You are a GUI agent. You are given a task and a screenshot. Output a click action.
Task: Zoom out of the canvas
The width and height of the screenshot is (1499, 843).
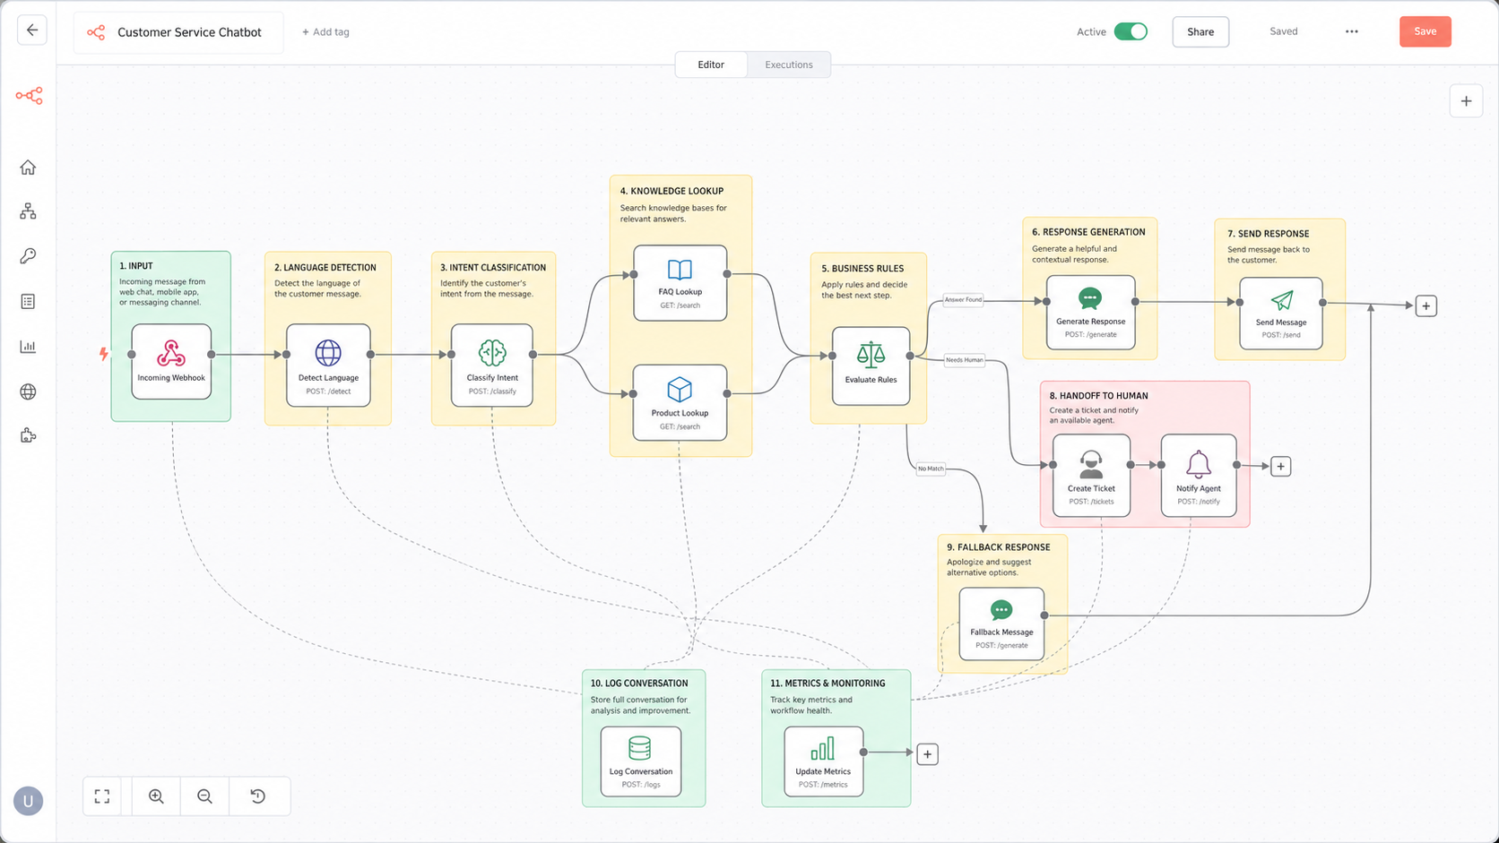coord(204,796)
